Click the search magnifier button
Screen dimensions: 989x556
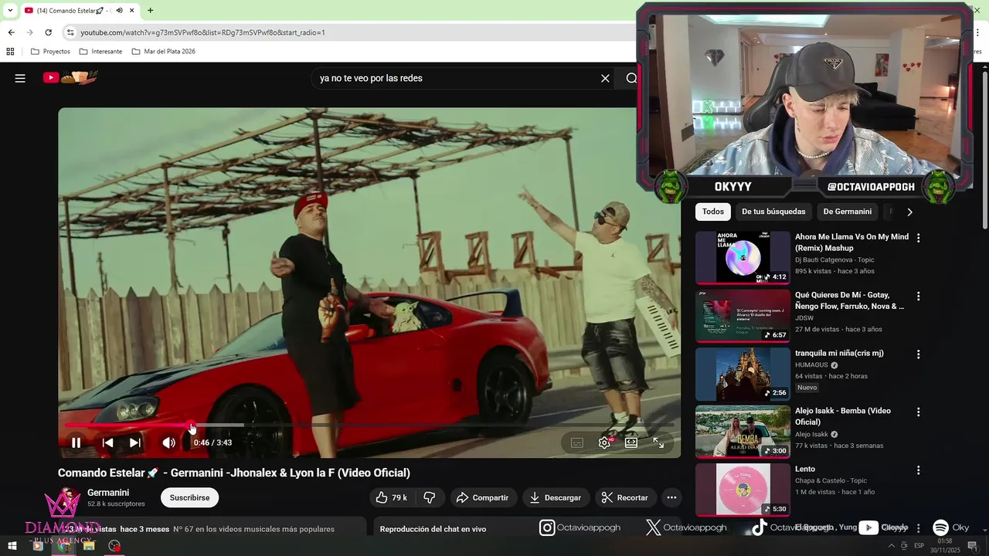tap(631, 78)
